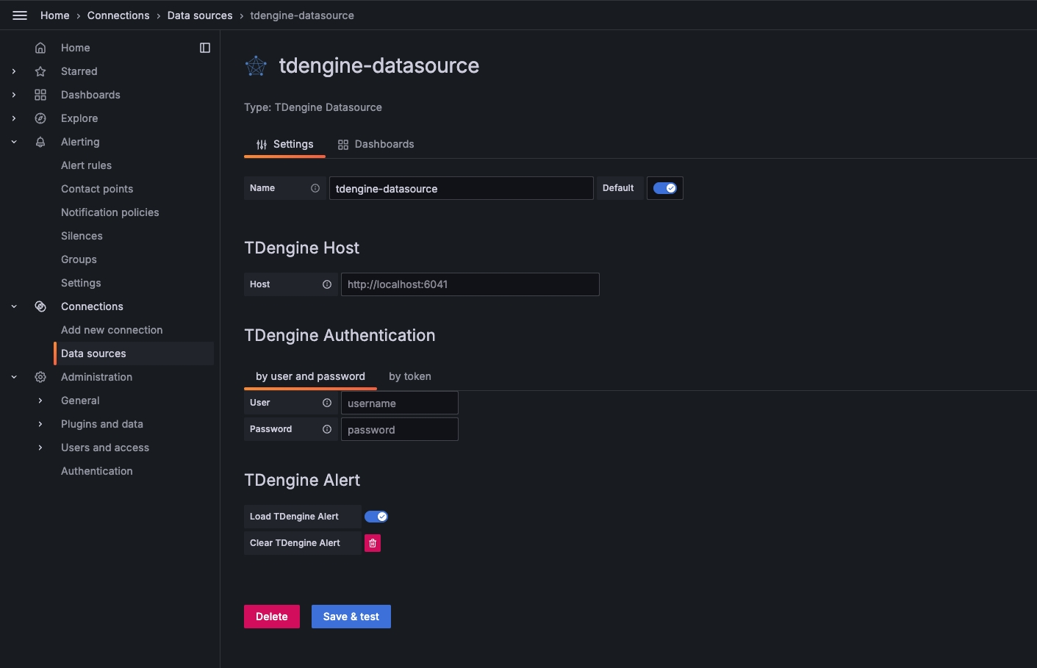Collapse the Connections section chevron

14,306
